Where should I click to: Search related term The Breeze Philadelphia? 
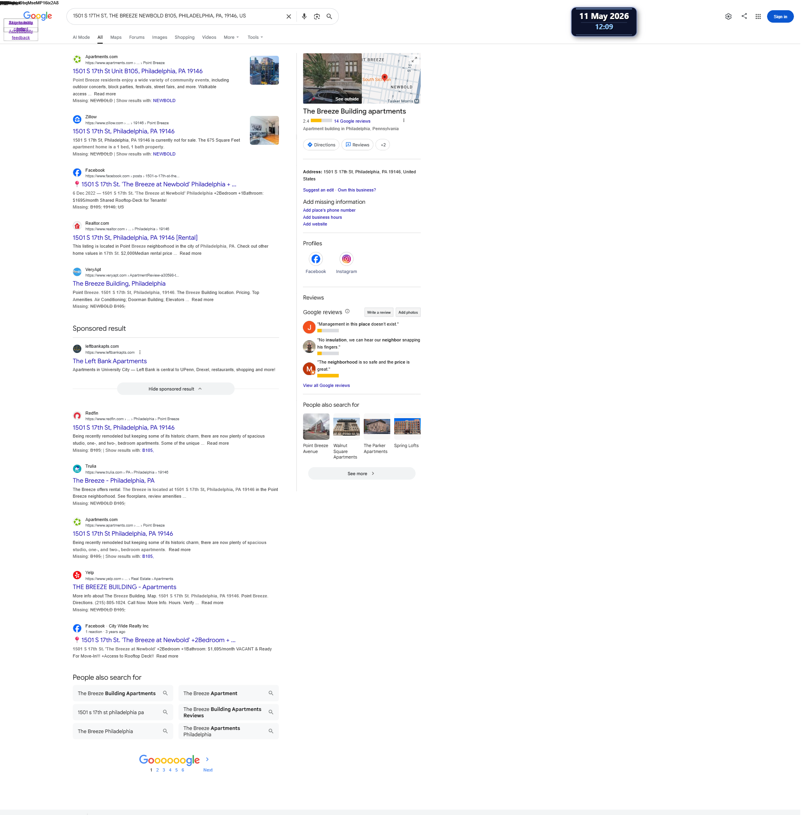coord(123,732)
